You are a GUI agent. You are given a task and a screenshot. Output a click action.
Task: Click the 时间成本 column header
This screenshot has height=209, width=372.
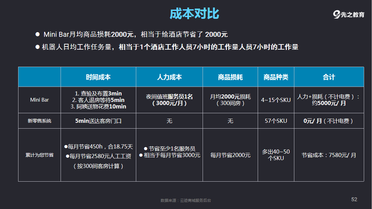pyautogui.click(x=98, y=77)
